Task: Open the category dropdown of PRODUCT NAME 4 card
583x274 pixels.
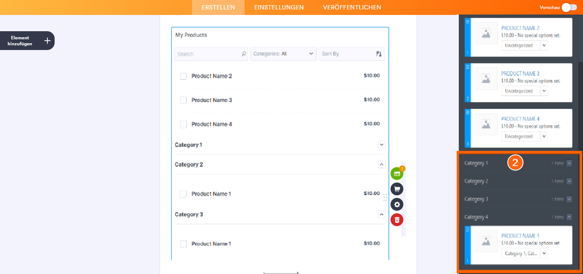Action: pyautogui.click(x=525, y=136)
